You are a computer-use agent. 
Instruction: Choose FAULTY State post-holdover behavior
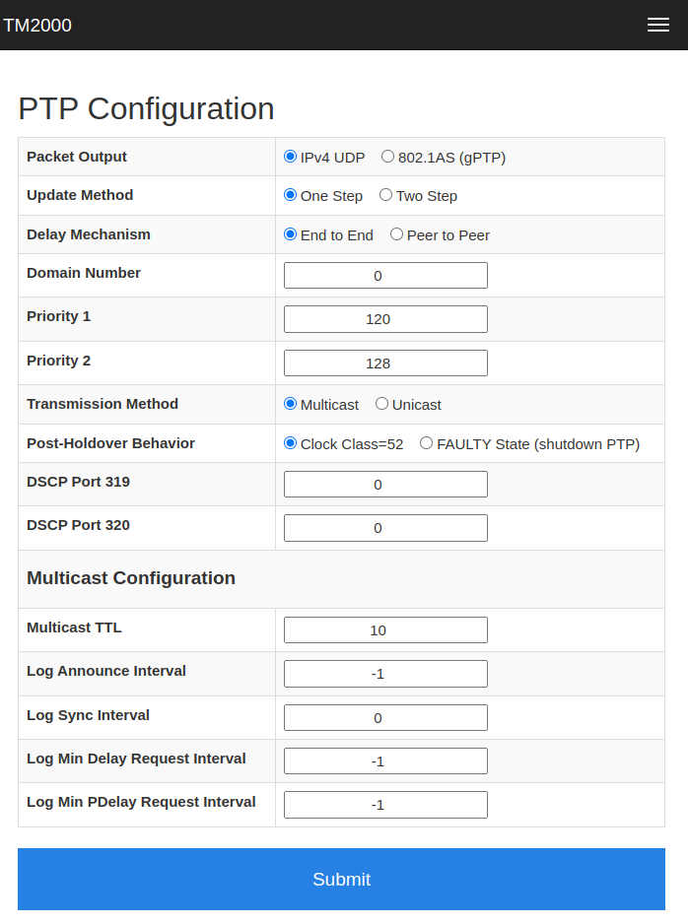pos(427,443)
